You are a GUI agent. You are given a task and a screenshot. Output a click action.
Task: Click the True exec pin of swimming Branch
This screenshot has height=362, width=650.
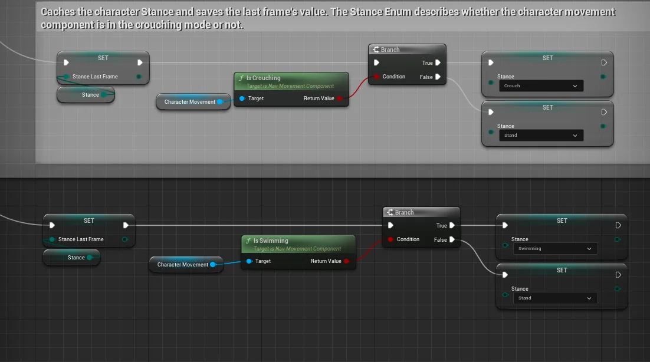pos(452,225)
